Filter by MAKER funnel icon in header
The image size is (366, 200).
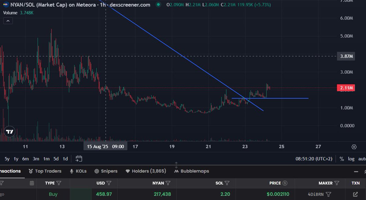(x=337, y=183)
